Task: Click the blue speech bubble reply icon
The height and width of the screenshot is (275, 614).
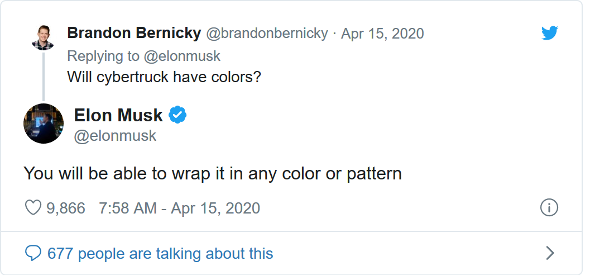Action: tap(33, 254)
